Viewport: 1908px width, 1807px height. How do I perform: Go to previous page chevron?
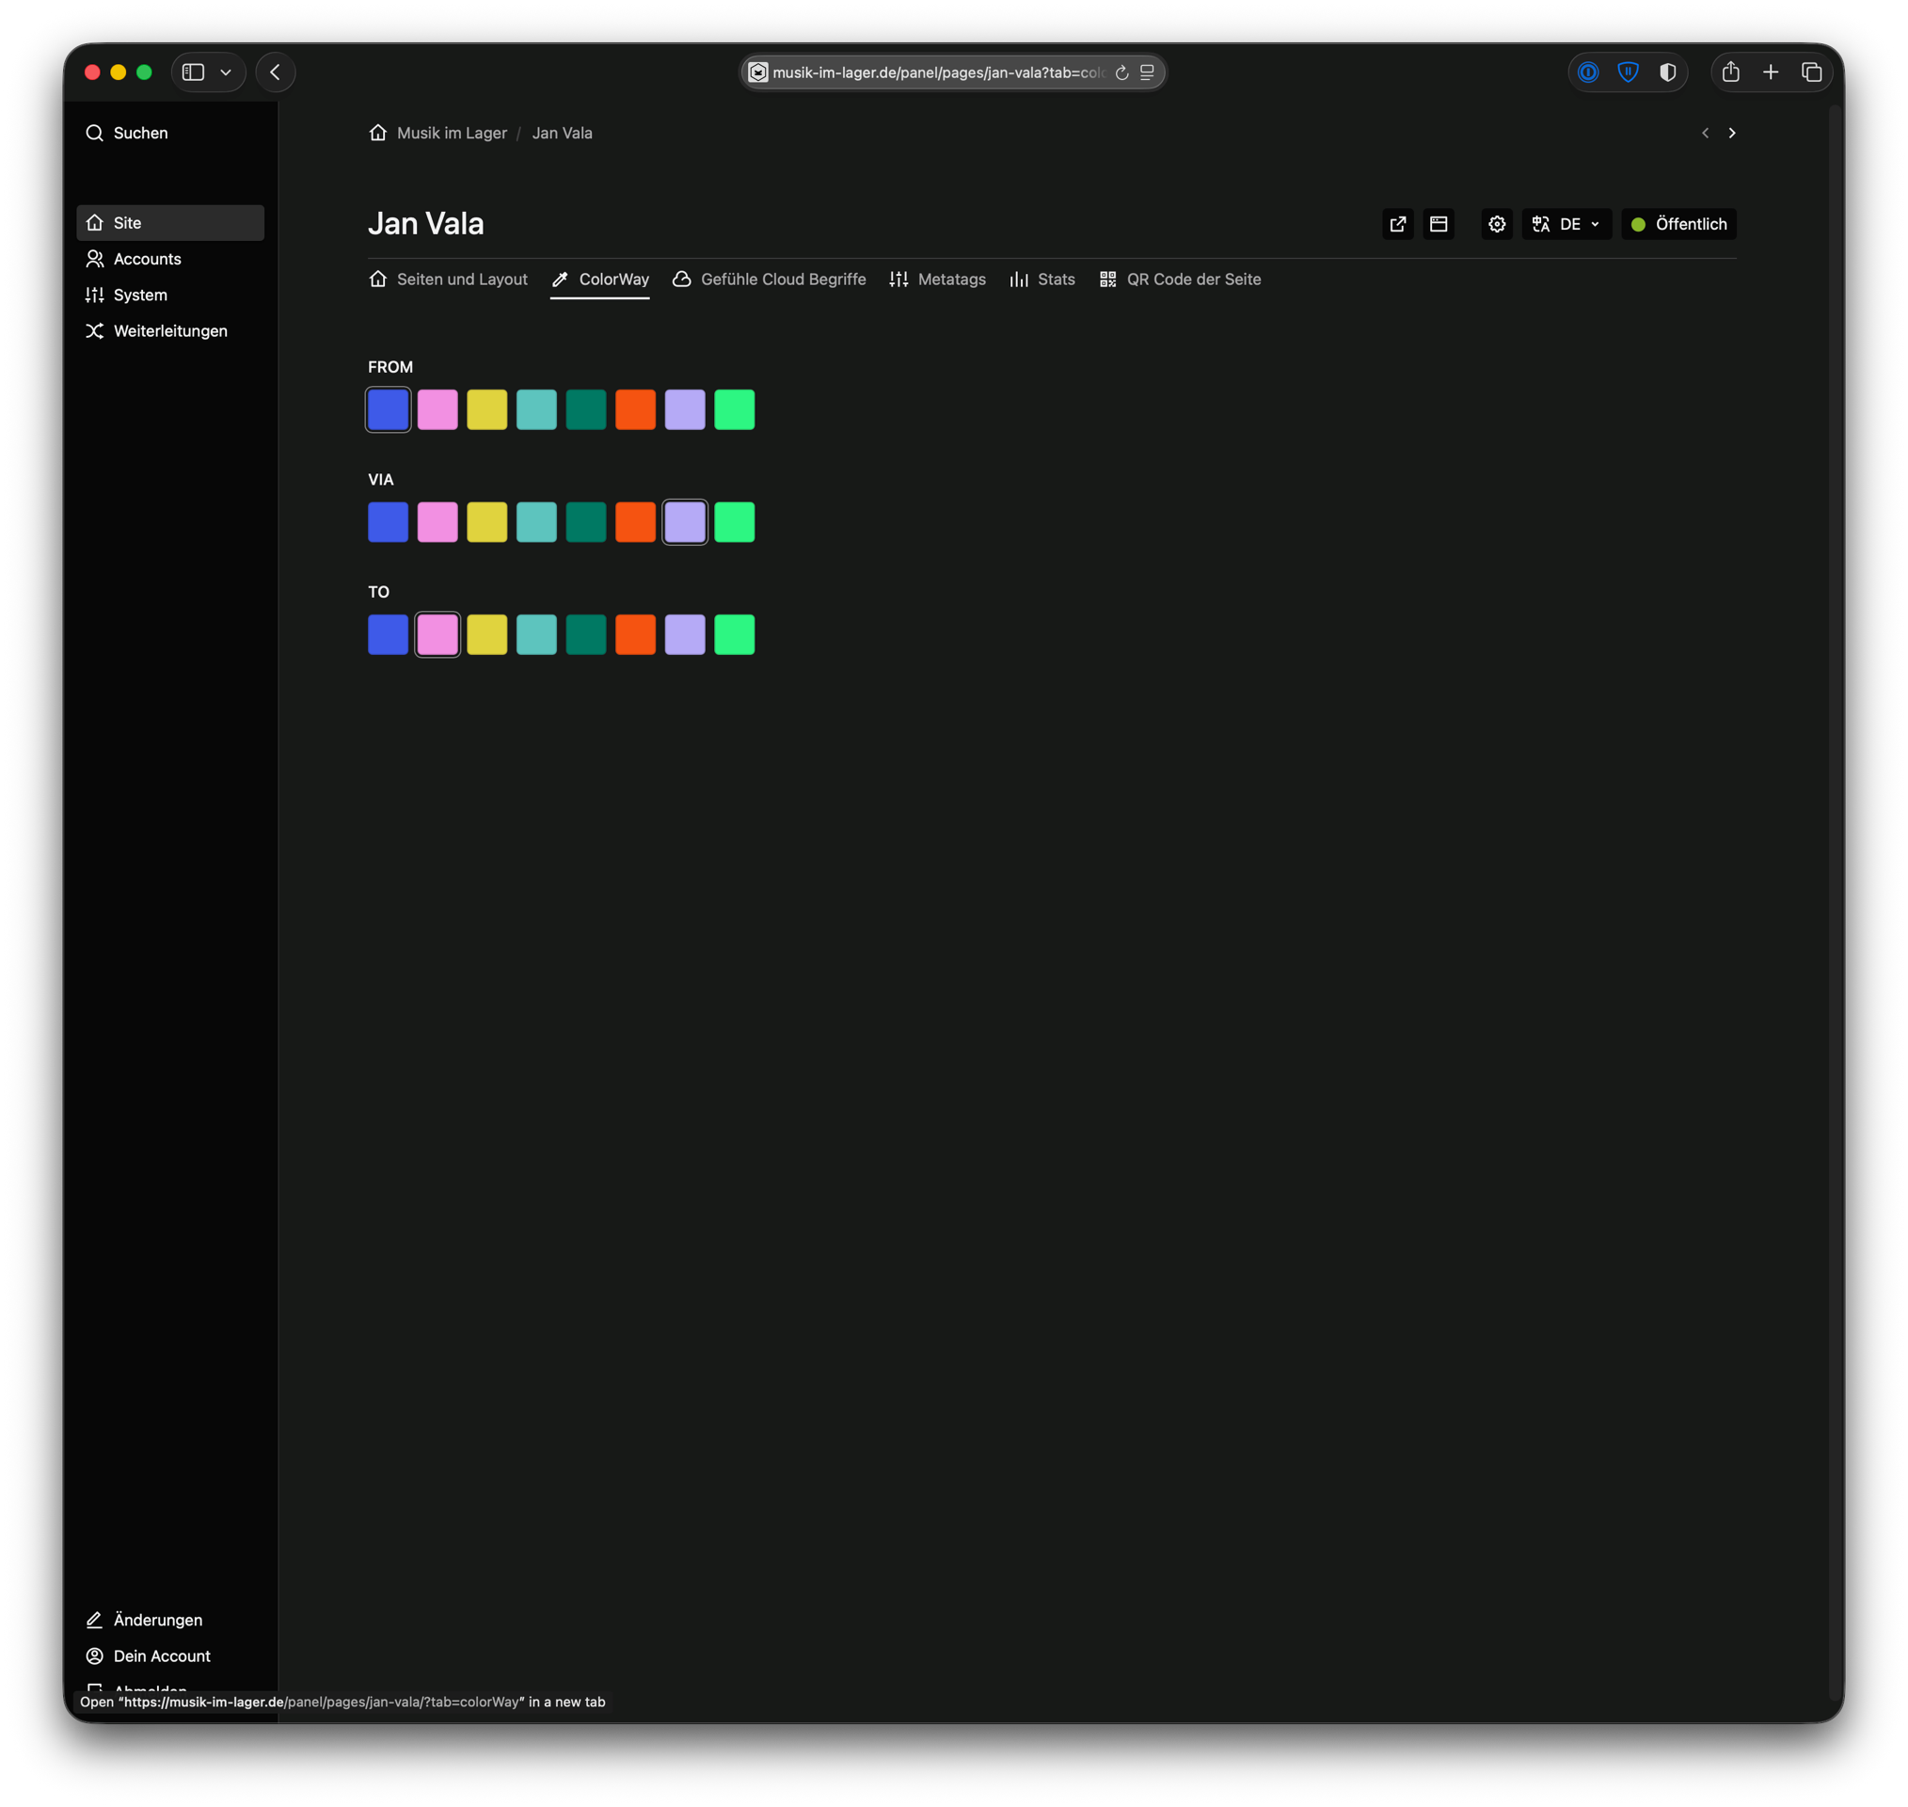pyautogui.click(x=1705, y=133)
